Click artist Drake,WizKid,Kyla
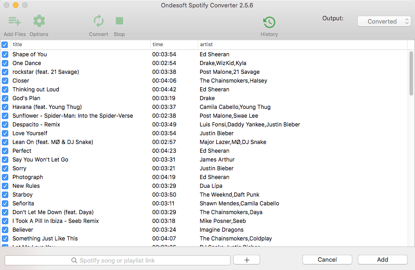The image size is (415, 270). pos(223,63)
